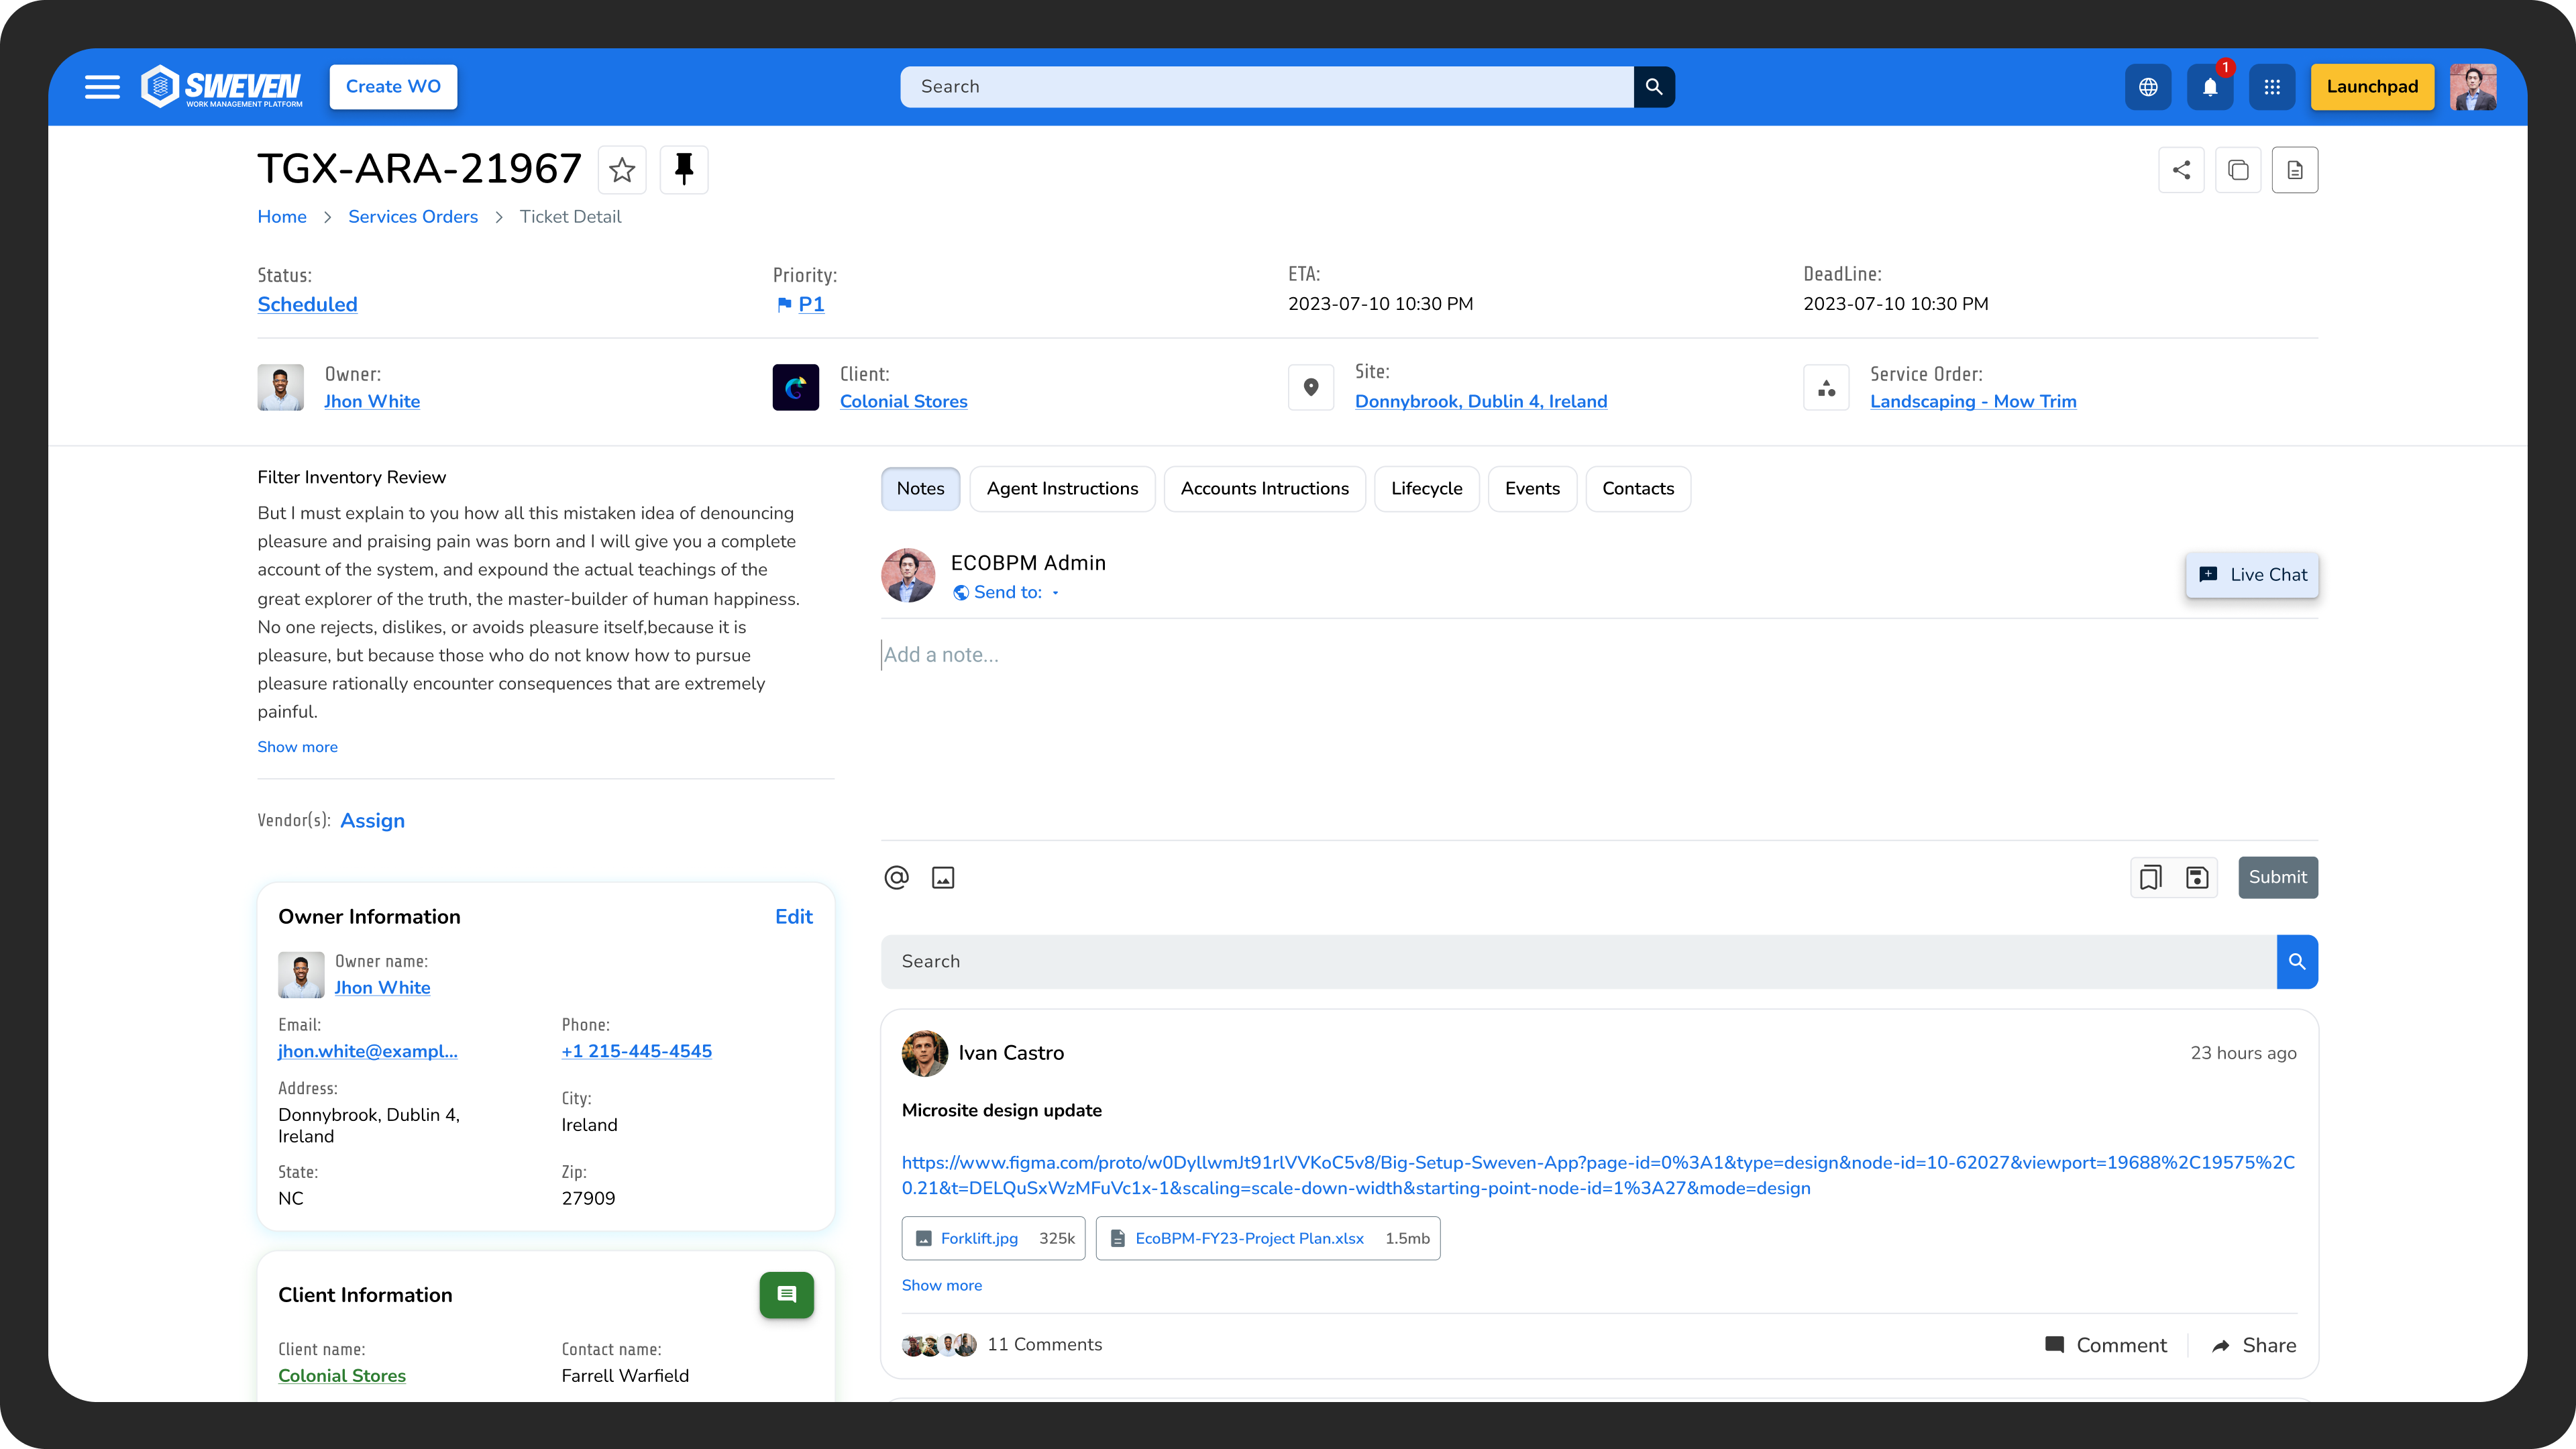Click the document icon at top right
This screenshot has width=2576, height=1449.
[2295, 170]
